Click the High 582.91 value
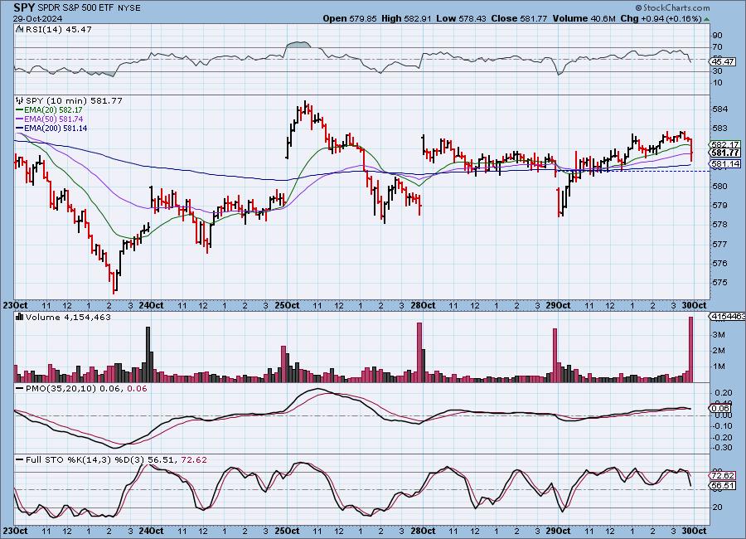Screen dimensions: 746x539 pyautogui.click(x=406, y=18)
